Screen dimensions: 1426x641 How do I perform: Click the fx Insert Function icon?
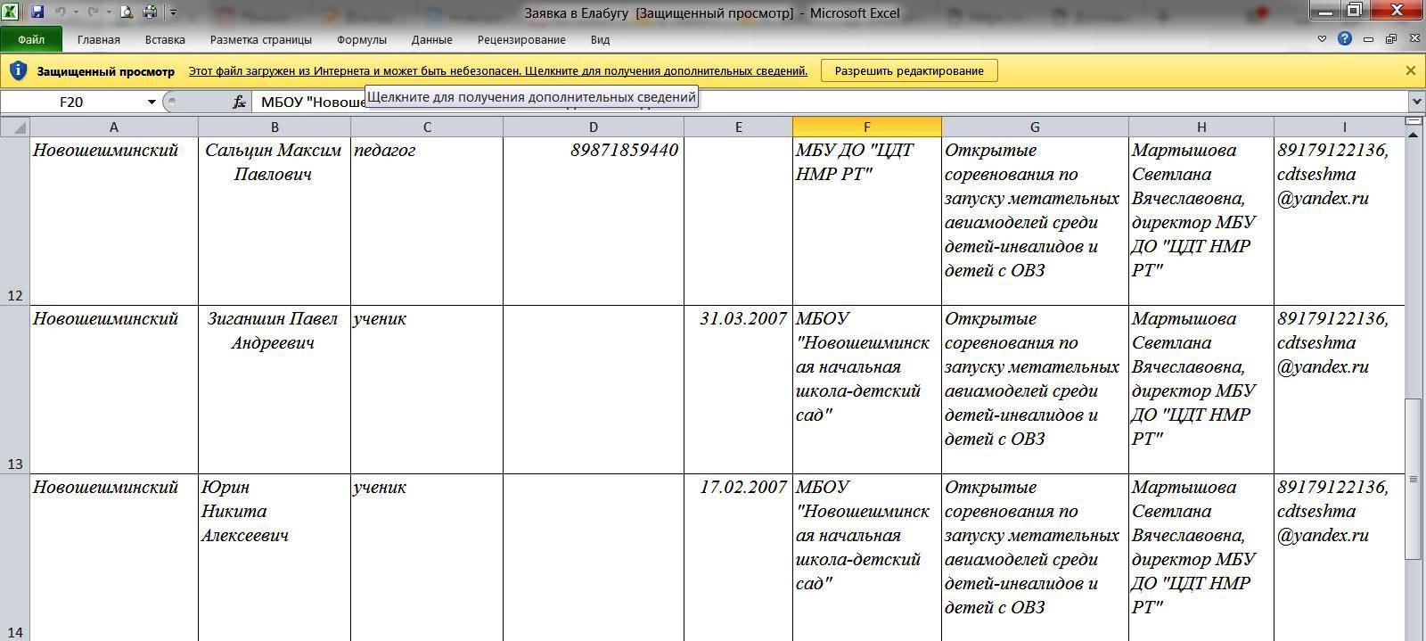click(239, 102)
